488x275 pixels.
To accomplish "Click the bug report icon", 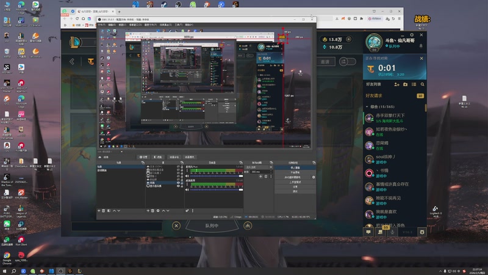I will 422,232.
